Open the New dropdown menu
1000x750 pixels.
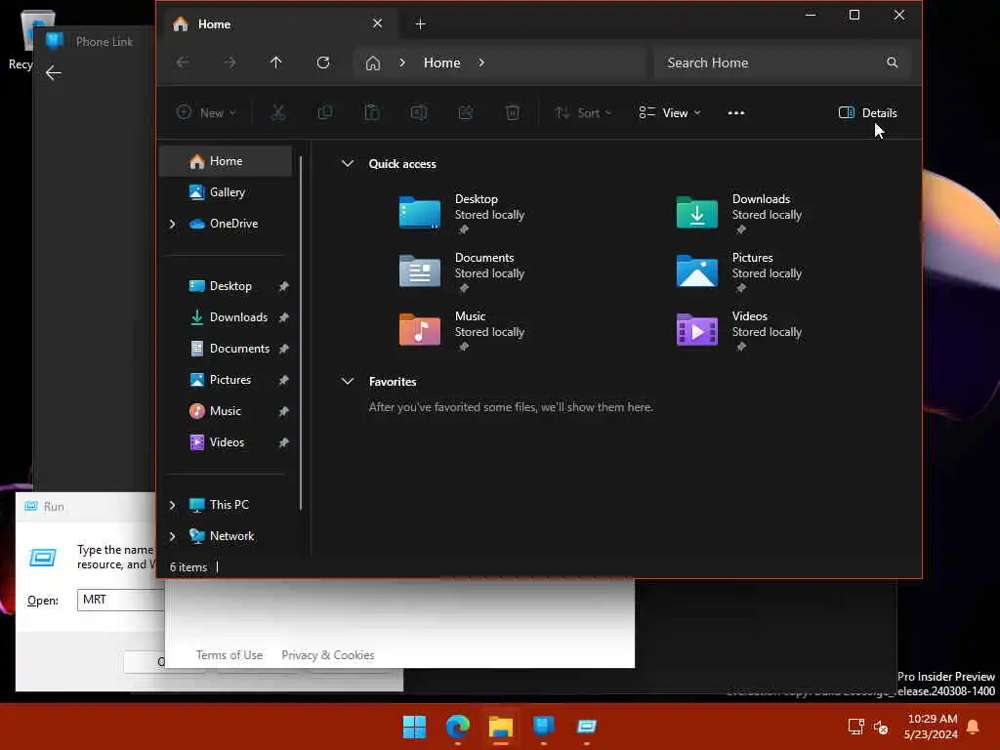(206, 113)
